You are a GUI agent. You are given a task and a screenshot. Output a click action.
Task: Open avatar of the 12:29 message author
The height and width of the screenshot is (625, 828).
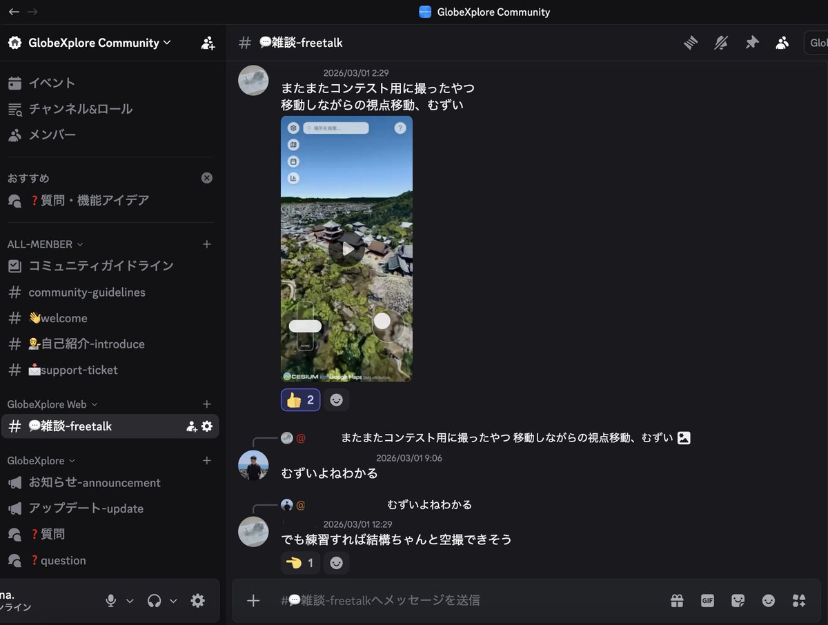253,532
